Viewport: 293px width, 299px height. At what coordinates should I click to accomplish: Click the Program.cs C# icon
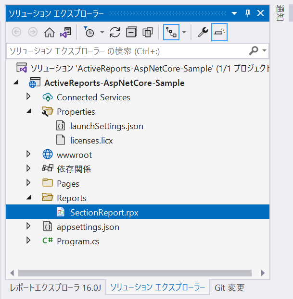(x=48, y=240)
